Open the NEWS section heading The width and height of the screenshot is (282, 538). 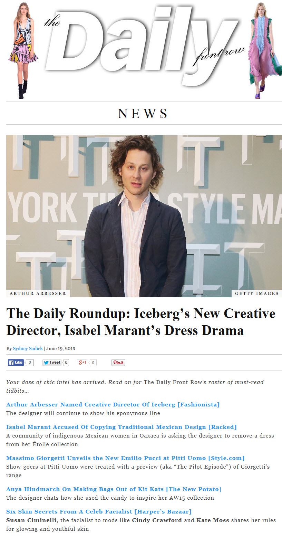click(x=143, y=114)
